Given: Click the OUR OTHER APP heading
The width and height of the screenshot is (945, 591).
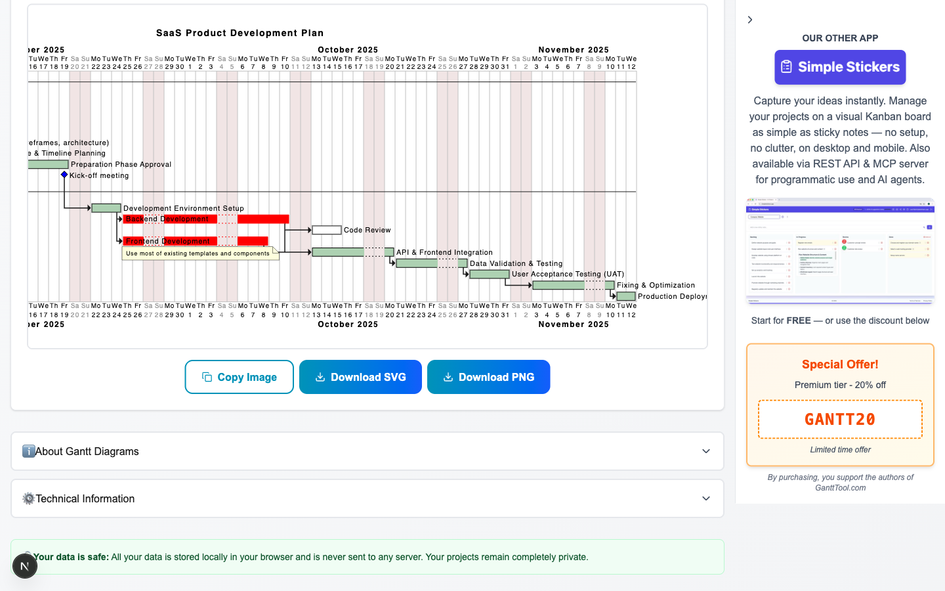Looking at the screenshot, I should point(840,38).
